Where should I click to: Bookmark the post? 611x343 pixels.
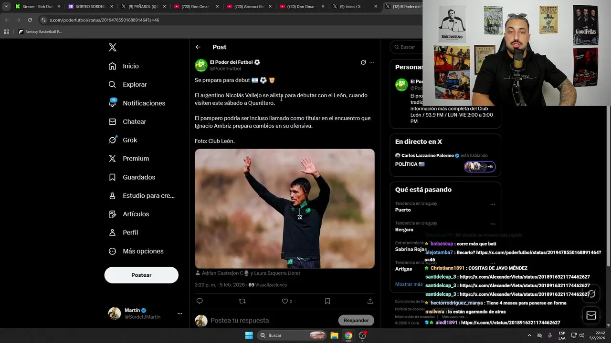(x=327, y=301)
